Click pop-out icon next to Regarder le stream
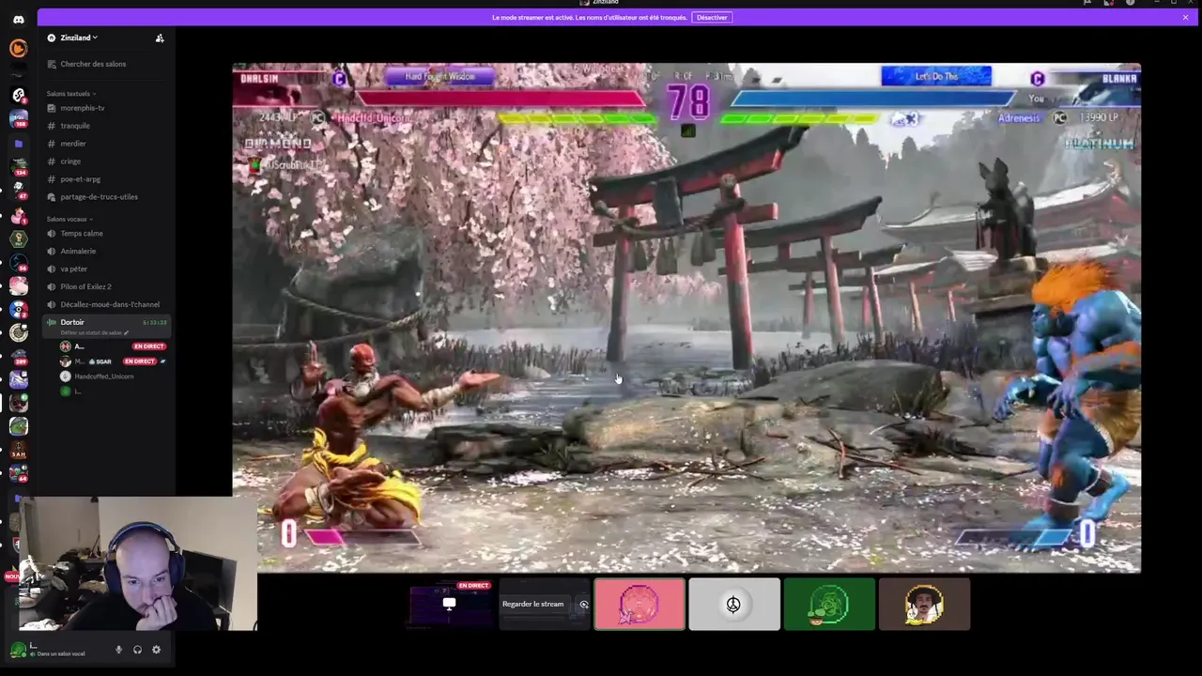 tap(583, 604)
